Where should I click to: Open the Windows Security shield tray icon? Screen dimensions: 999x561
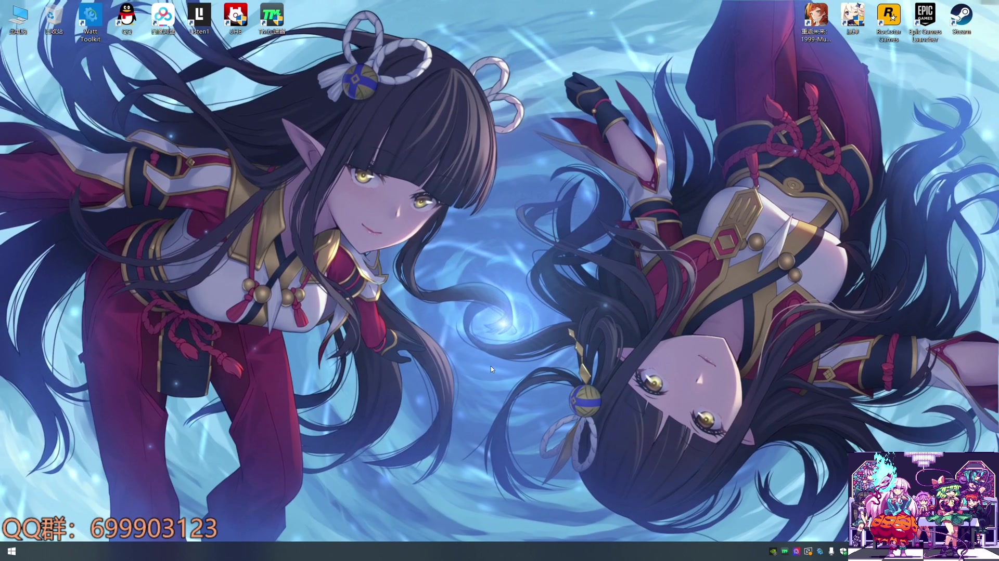(843, 552)
